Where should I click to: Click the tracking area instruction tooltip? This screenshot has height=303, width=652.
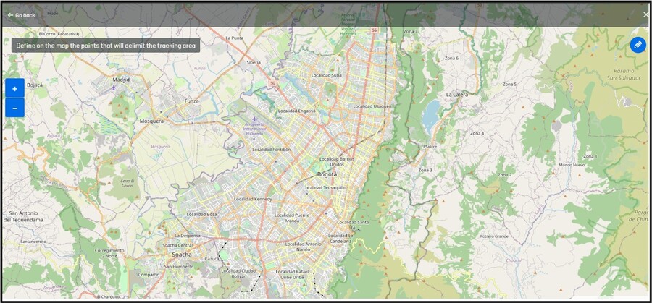tap(106, 46)
